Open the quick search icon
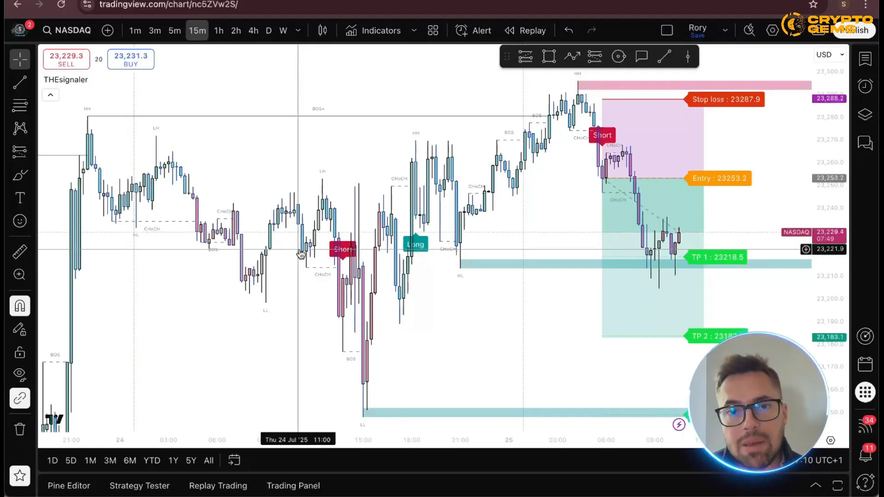 coord(750,30)
